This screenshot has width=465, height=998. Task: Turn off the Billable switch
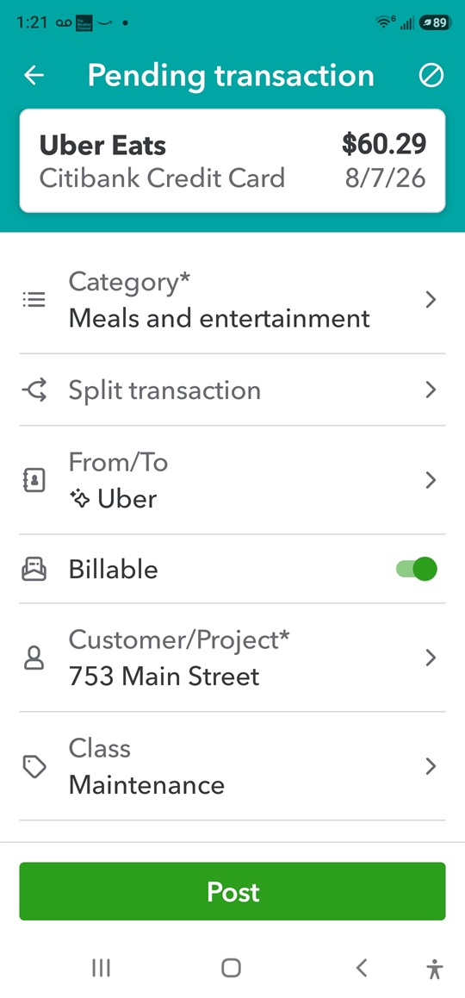[417, 569]
